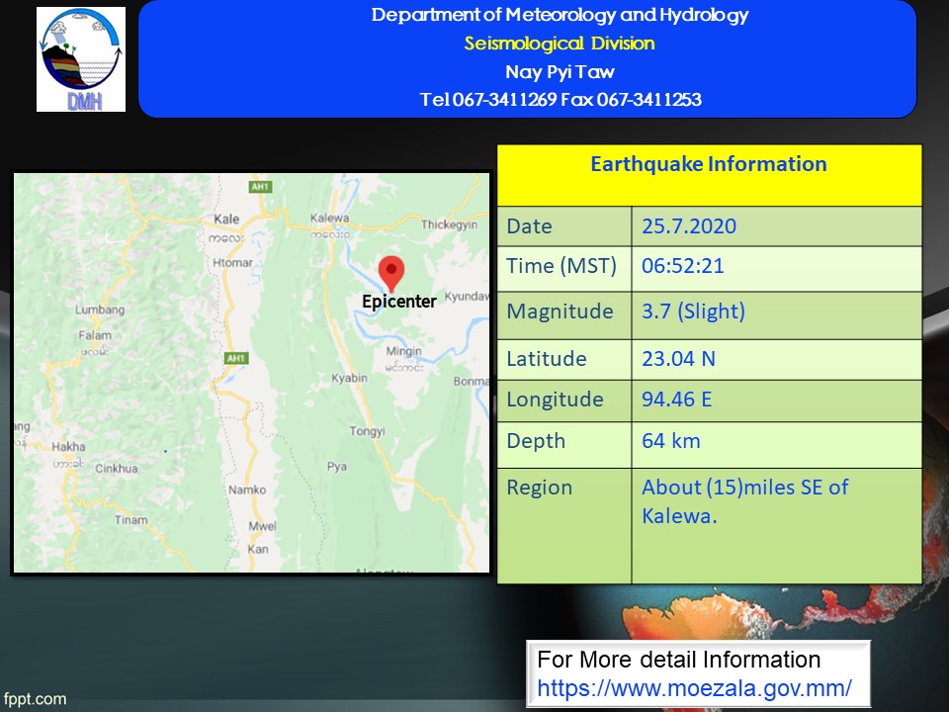
Task: Click the Region row label
Action: [540, 488]
